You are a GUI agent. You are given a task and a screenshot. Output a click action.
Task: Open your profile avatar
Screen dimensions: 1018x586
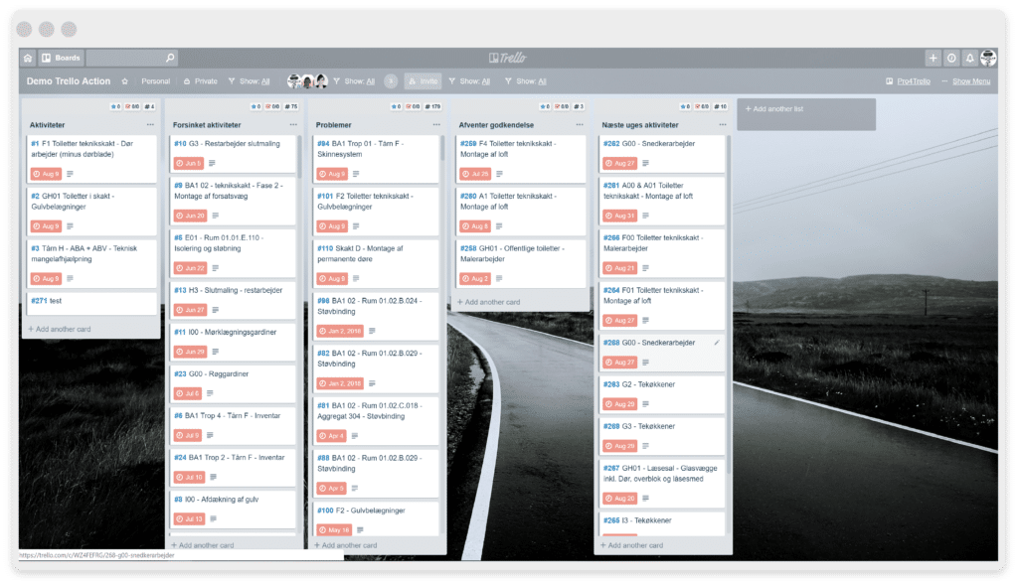coord(988,58)
